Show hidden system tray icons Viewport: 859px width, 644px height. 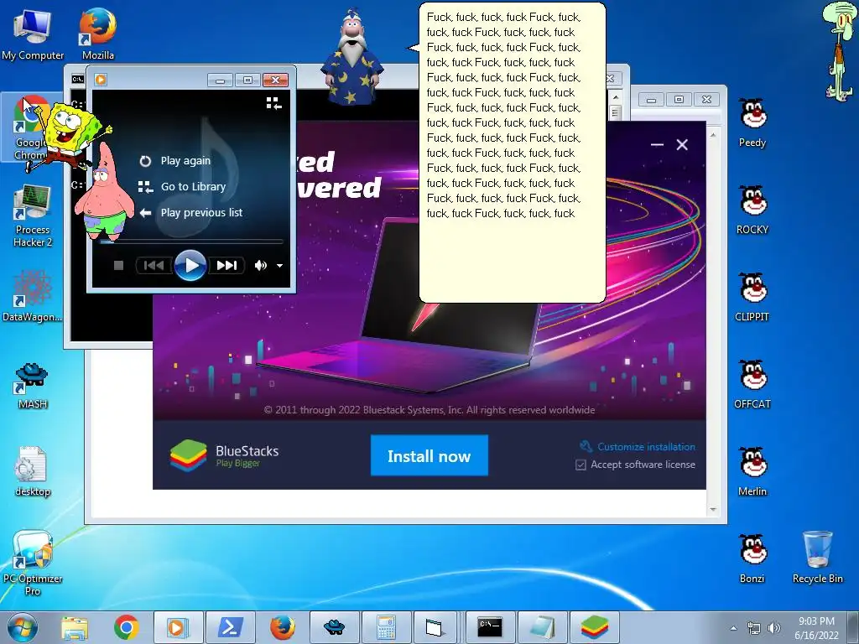coord(733,628)
